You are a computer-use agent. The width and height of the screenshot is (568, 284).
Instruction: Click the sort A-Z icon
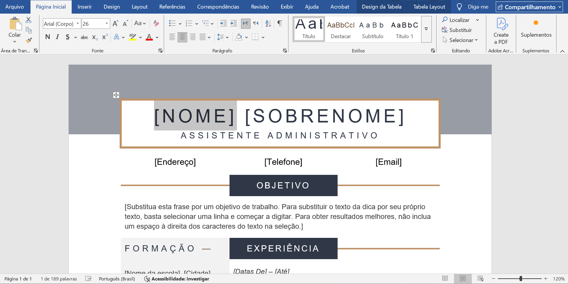267,23
